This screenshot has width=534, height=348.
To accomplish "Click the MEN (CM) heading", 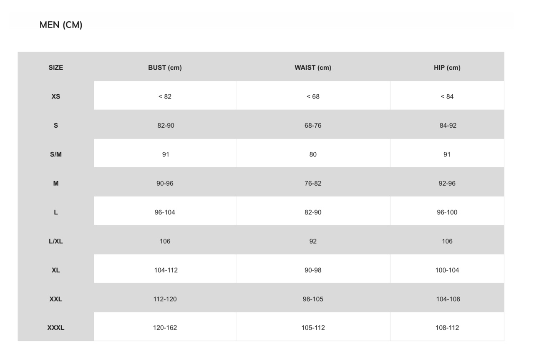I will [61, 25].
